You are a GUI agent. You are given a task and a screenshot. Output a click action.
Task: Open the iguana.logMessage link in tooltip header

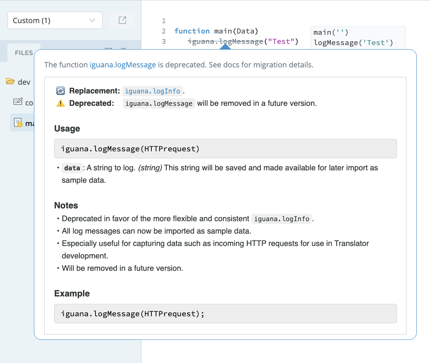coord(123,64)
